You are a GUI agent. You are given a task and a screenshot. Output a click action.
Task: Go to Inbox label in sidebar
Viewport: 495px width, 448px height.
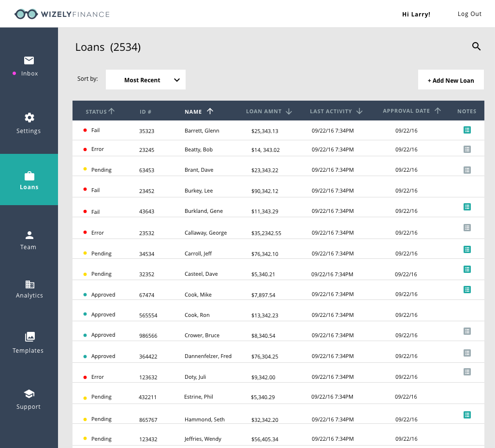[x=29, y=74]
